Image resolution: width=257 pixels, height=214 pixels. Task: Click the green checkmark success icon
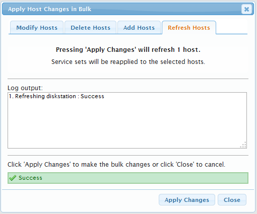tap(13, 178)
